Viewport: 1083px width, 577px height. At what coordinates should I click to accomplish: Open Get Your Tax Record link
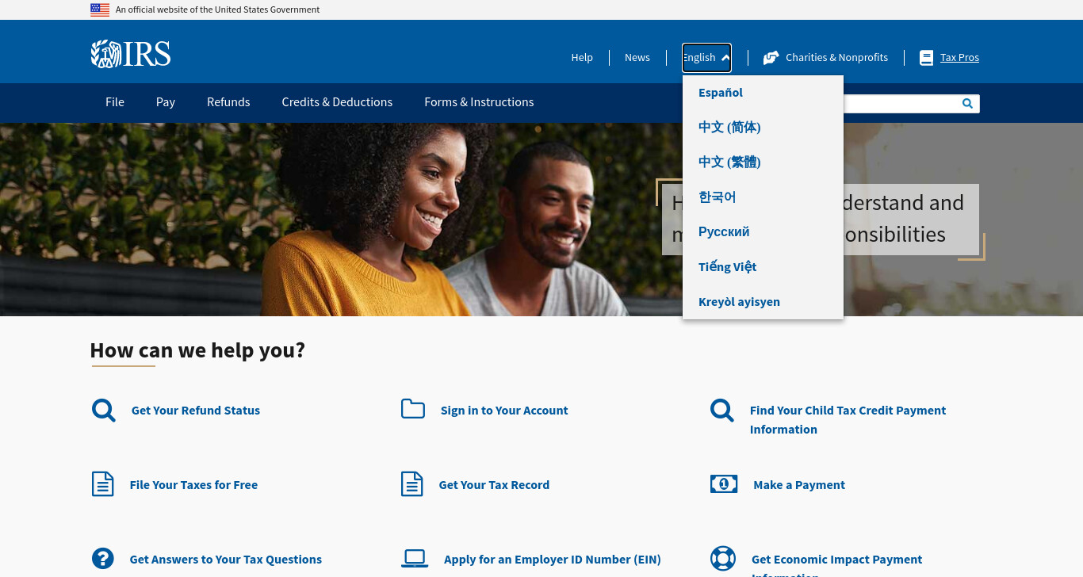494,485
